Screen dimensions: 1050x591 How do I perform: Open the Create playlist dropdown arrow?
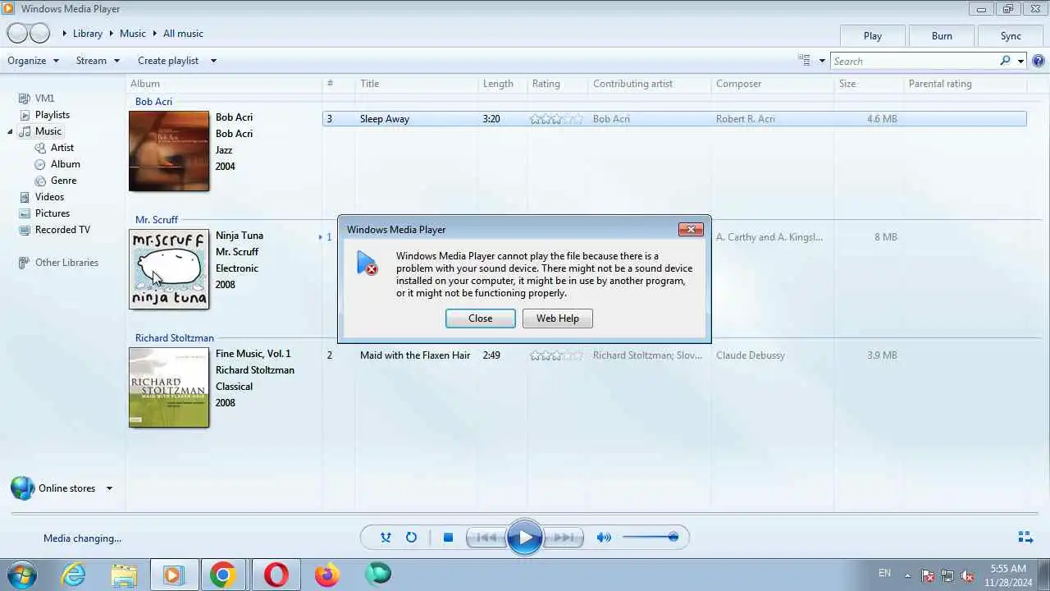click(213, 61)
